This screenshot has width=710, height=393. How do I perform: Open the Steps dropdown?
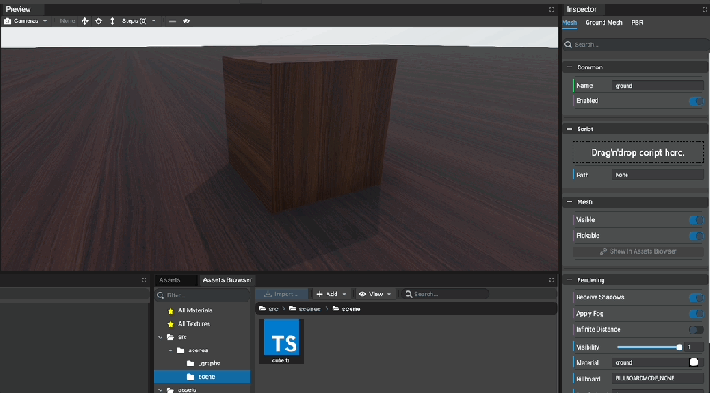pos(138,20)
